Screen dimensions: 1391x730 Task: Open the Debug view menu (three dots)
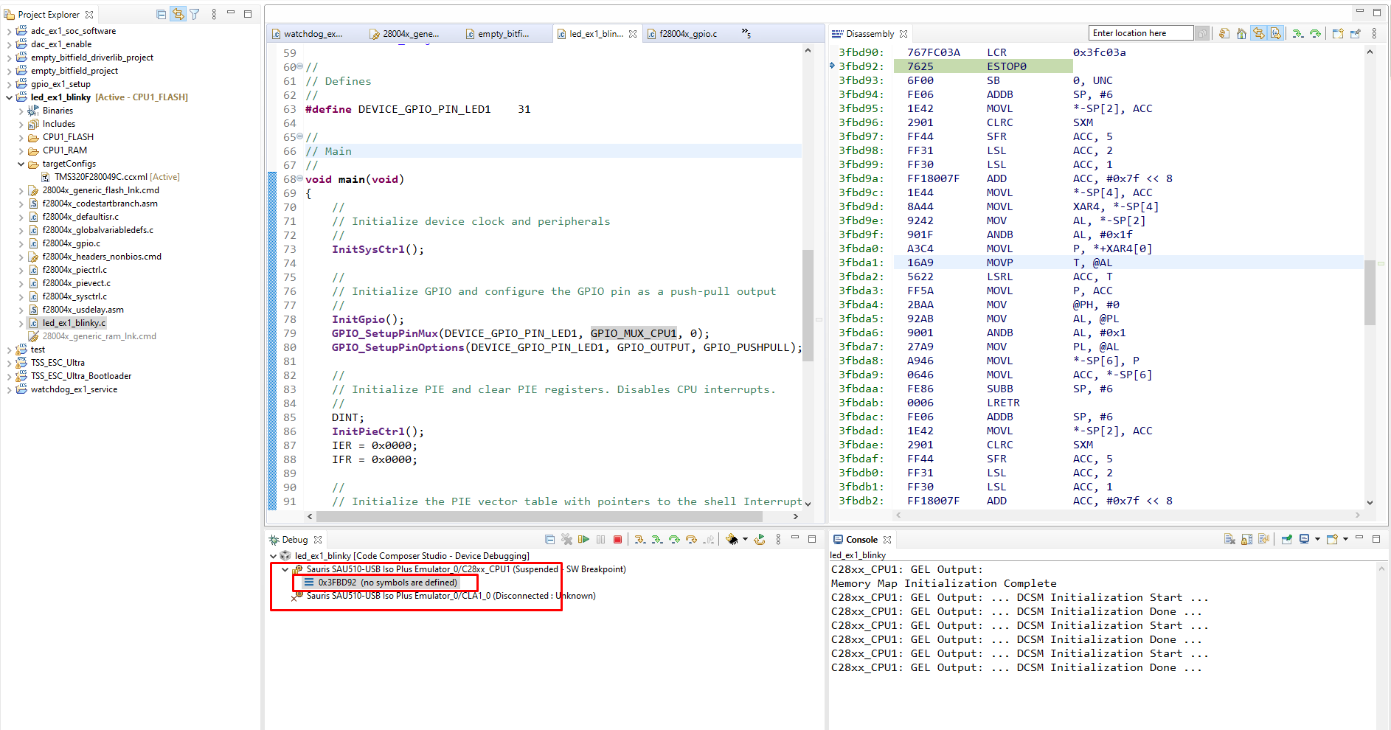(778, 539)
